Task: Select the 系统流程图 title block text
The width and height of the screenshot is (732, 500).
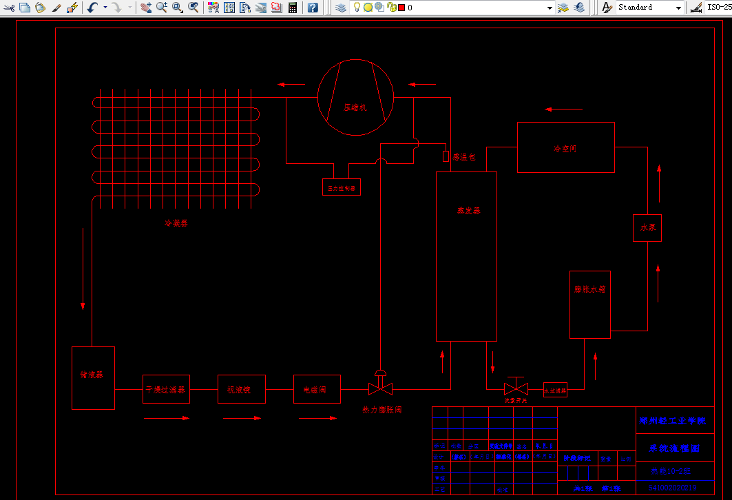Action: tap(675, 448)
